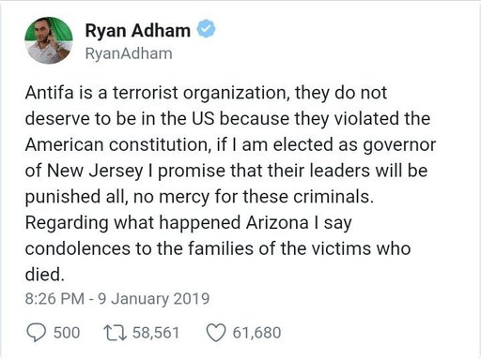Open Ryan Adham's profile avatar photo
The width and height of the screenshot is (481, 359).
(49, 40)
